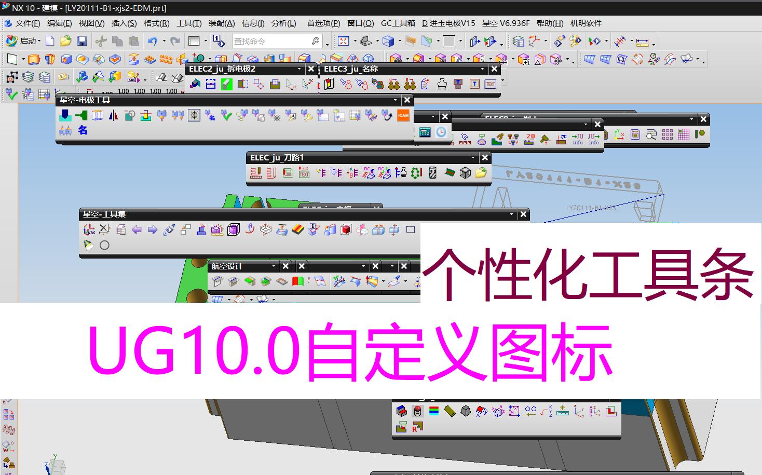Open options arrow of 航空设计 toolbar
The image size is (762, 475).
(274, 266)
